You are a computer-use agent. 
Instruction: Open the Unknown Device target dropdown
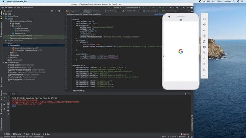point(132,8)
